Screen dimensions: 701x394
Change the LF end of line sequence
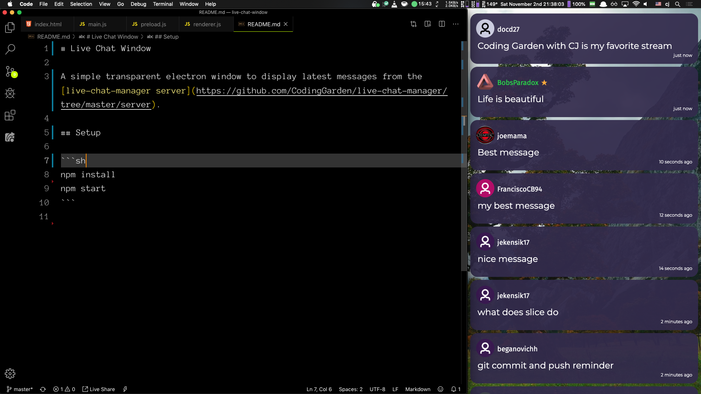[x=395, y=389]
